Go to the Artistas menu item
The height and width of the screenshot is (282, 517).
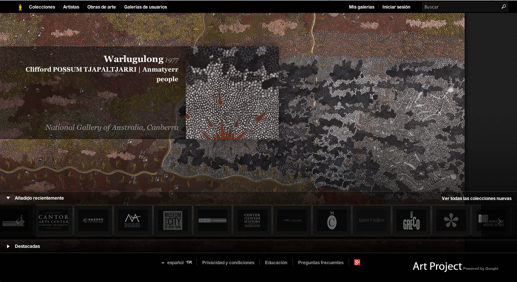(71, 7)
